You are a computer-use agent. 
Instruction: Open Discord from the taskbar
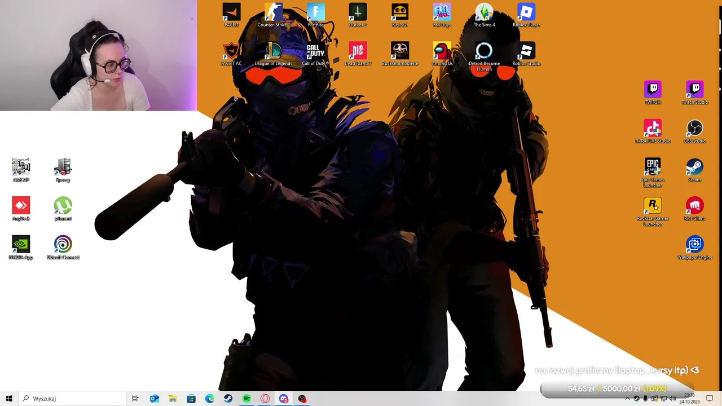pyautogui.click(x=284, y=399)
